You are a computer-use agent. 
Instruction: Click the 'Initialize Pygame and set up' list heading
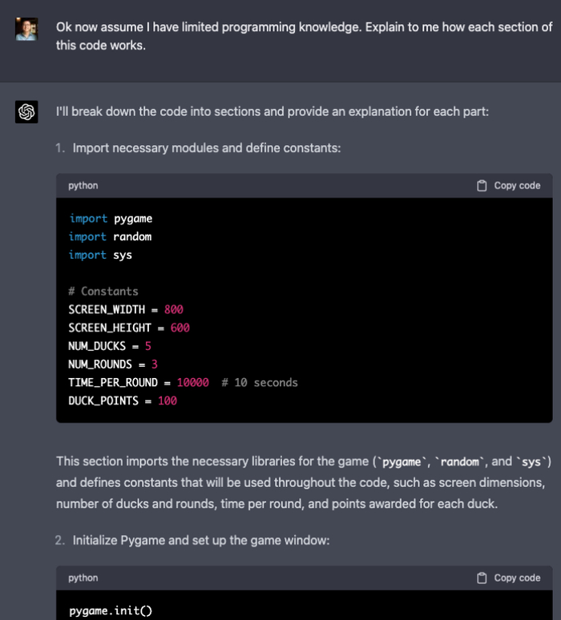pyautogui.click(x=201, y=541)
